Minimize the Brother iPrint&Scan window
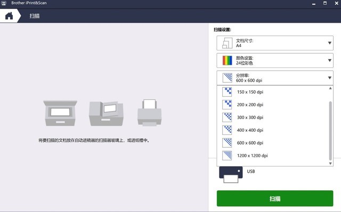The height and width of the screenshot is (212, 341). 314,4
